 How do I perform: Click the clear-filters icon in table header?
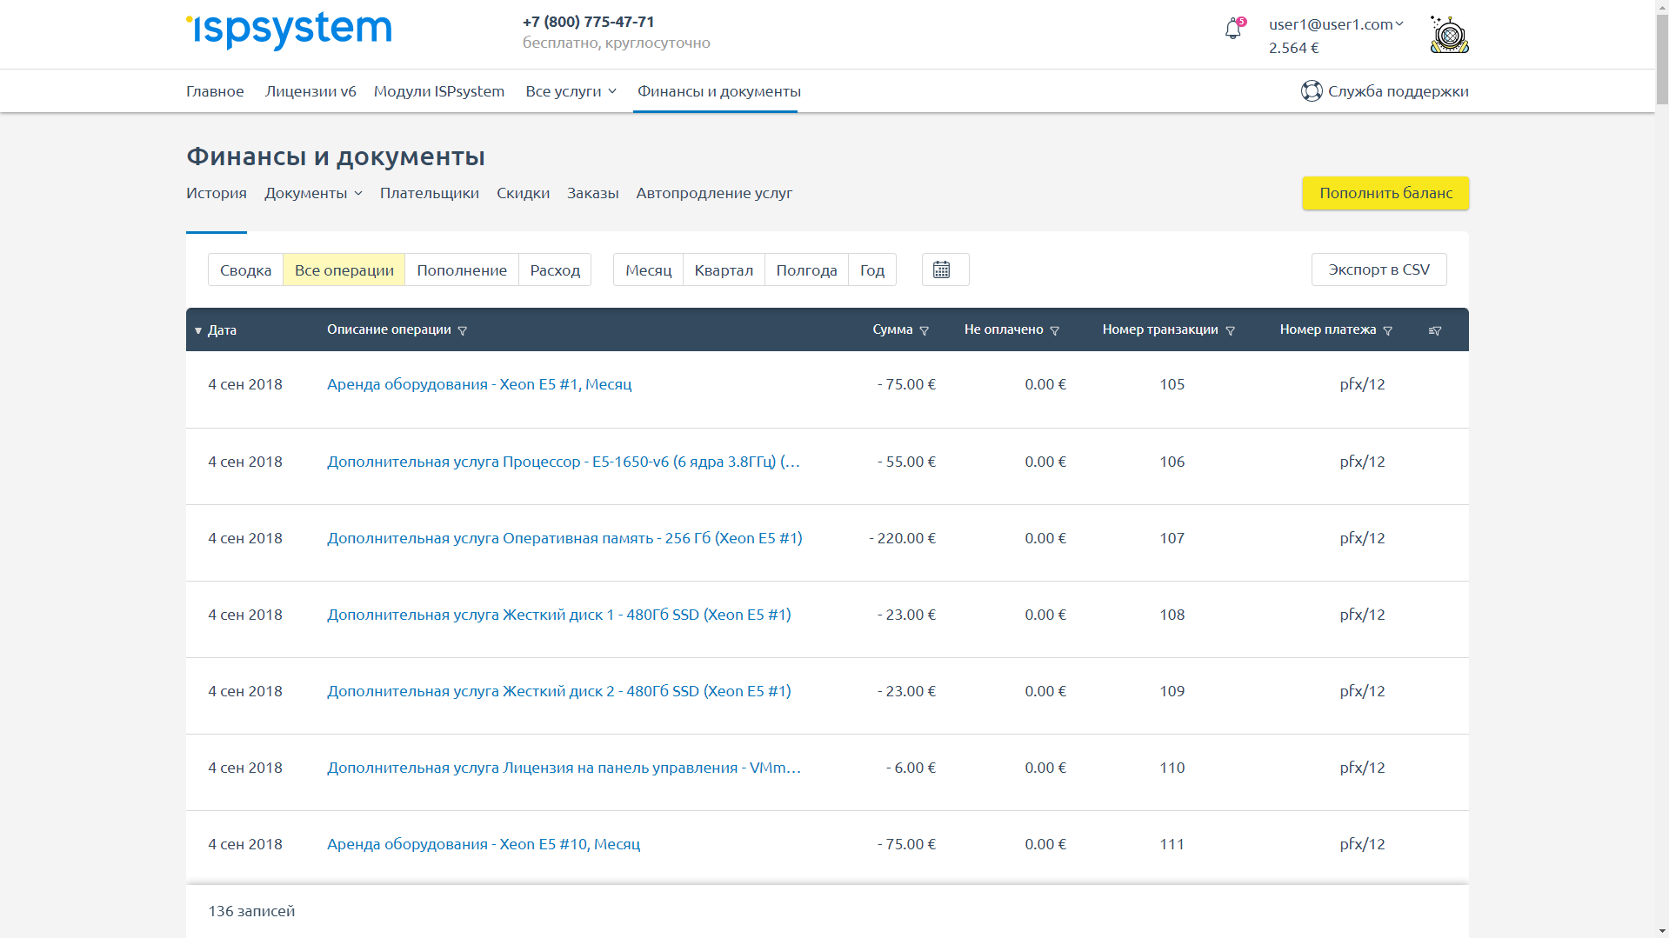tap(1435, 330)
